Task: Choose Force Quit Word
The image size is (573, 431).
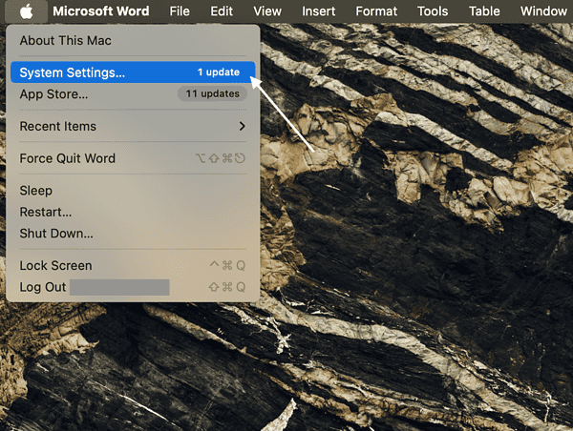Action: tap(67, 158)
